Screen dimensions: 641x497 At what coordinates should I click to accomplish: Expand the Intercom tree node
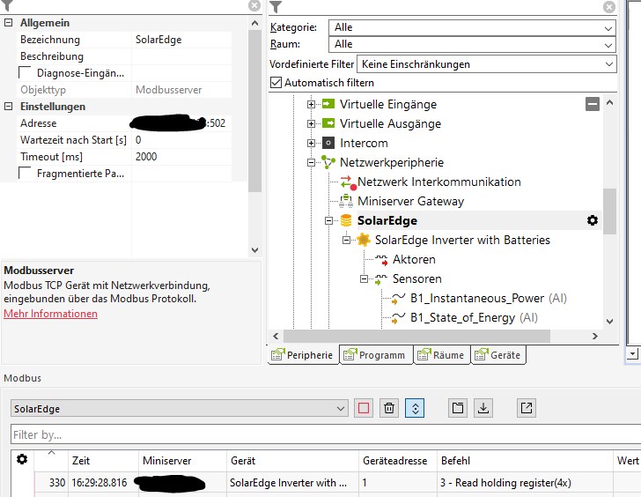coord(311,143)
